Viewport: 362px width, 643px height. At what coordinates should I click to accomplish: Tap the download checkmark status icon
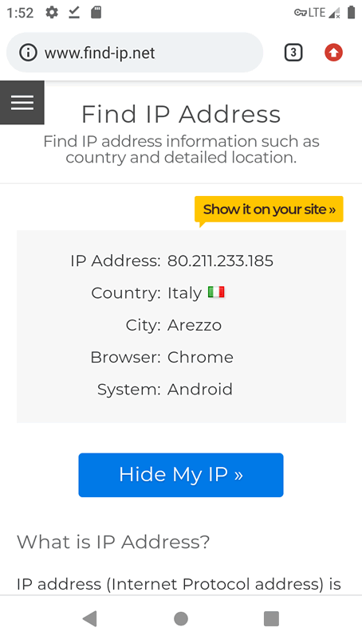point(74,13)
